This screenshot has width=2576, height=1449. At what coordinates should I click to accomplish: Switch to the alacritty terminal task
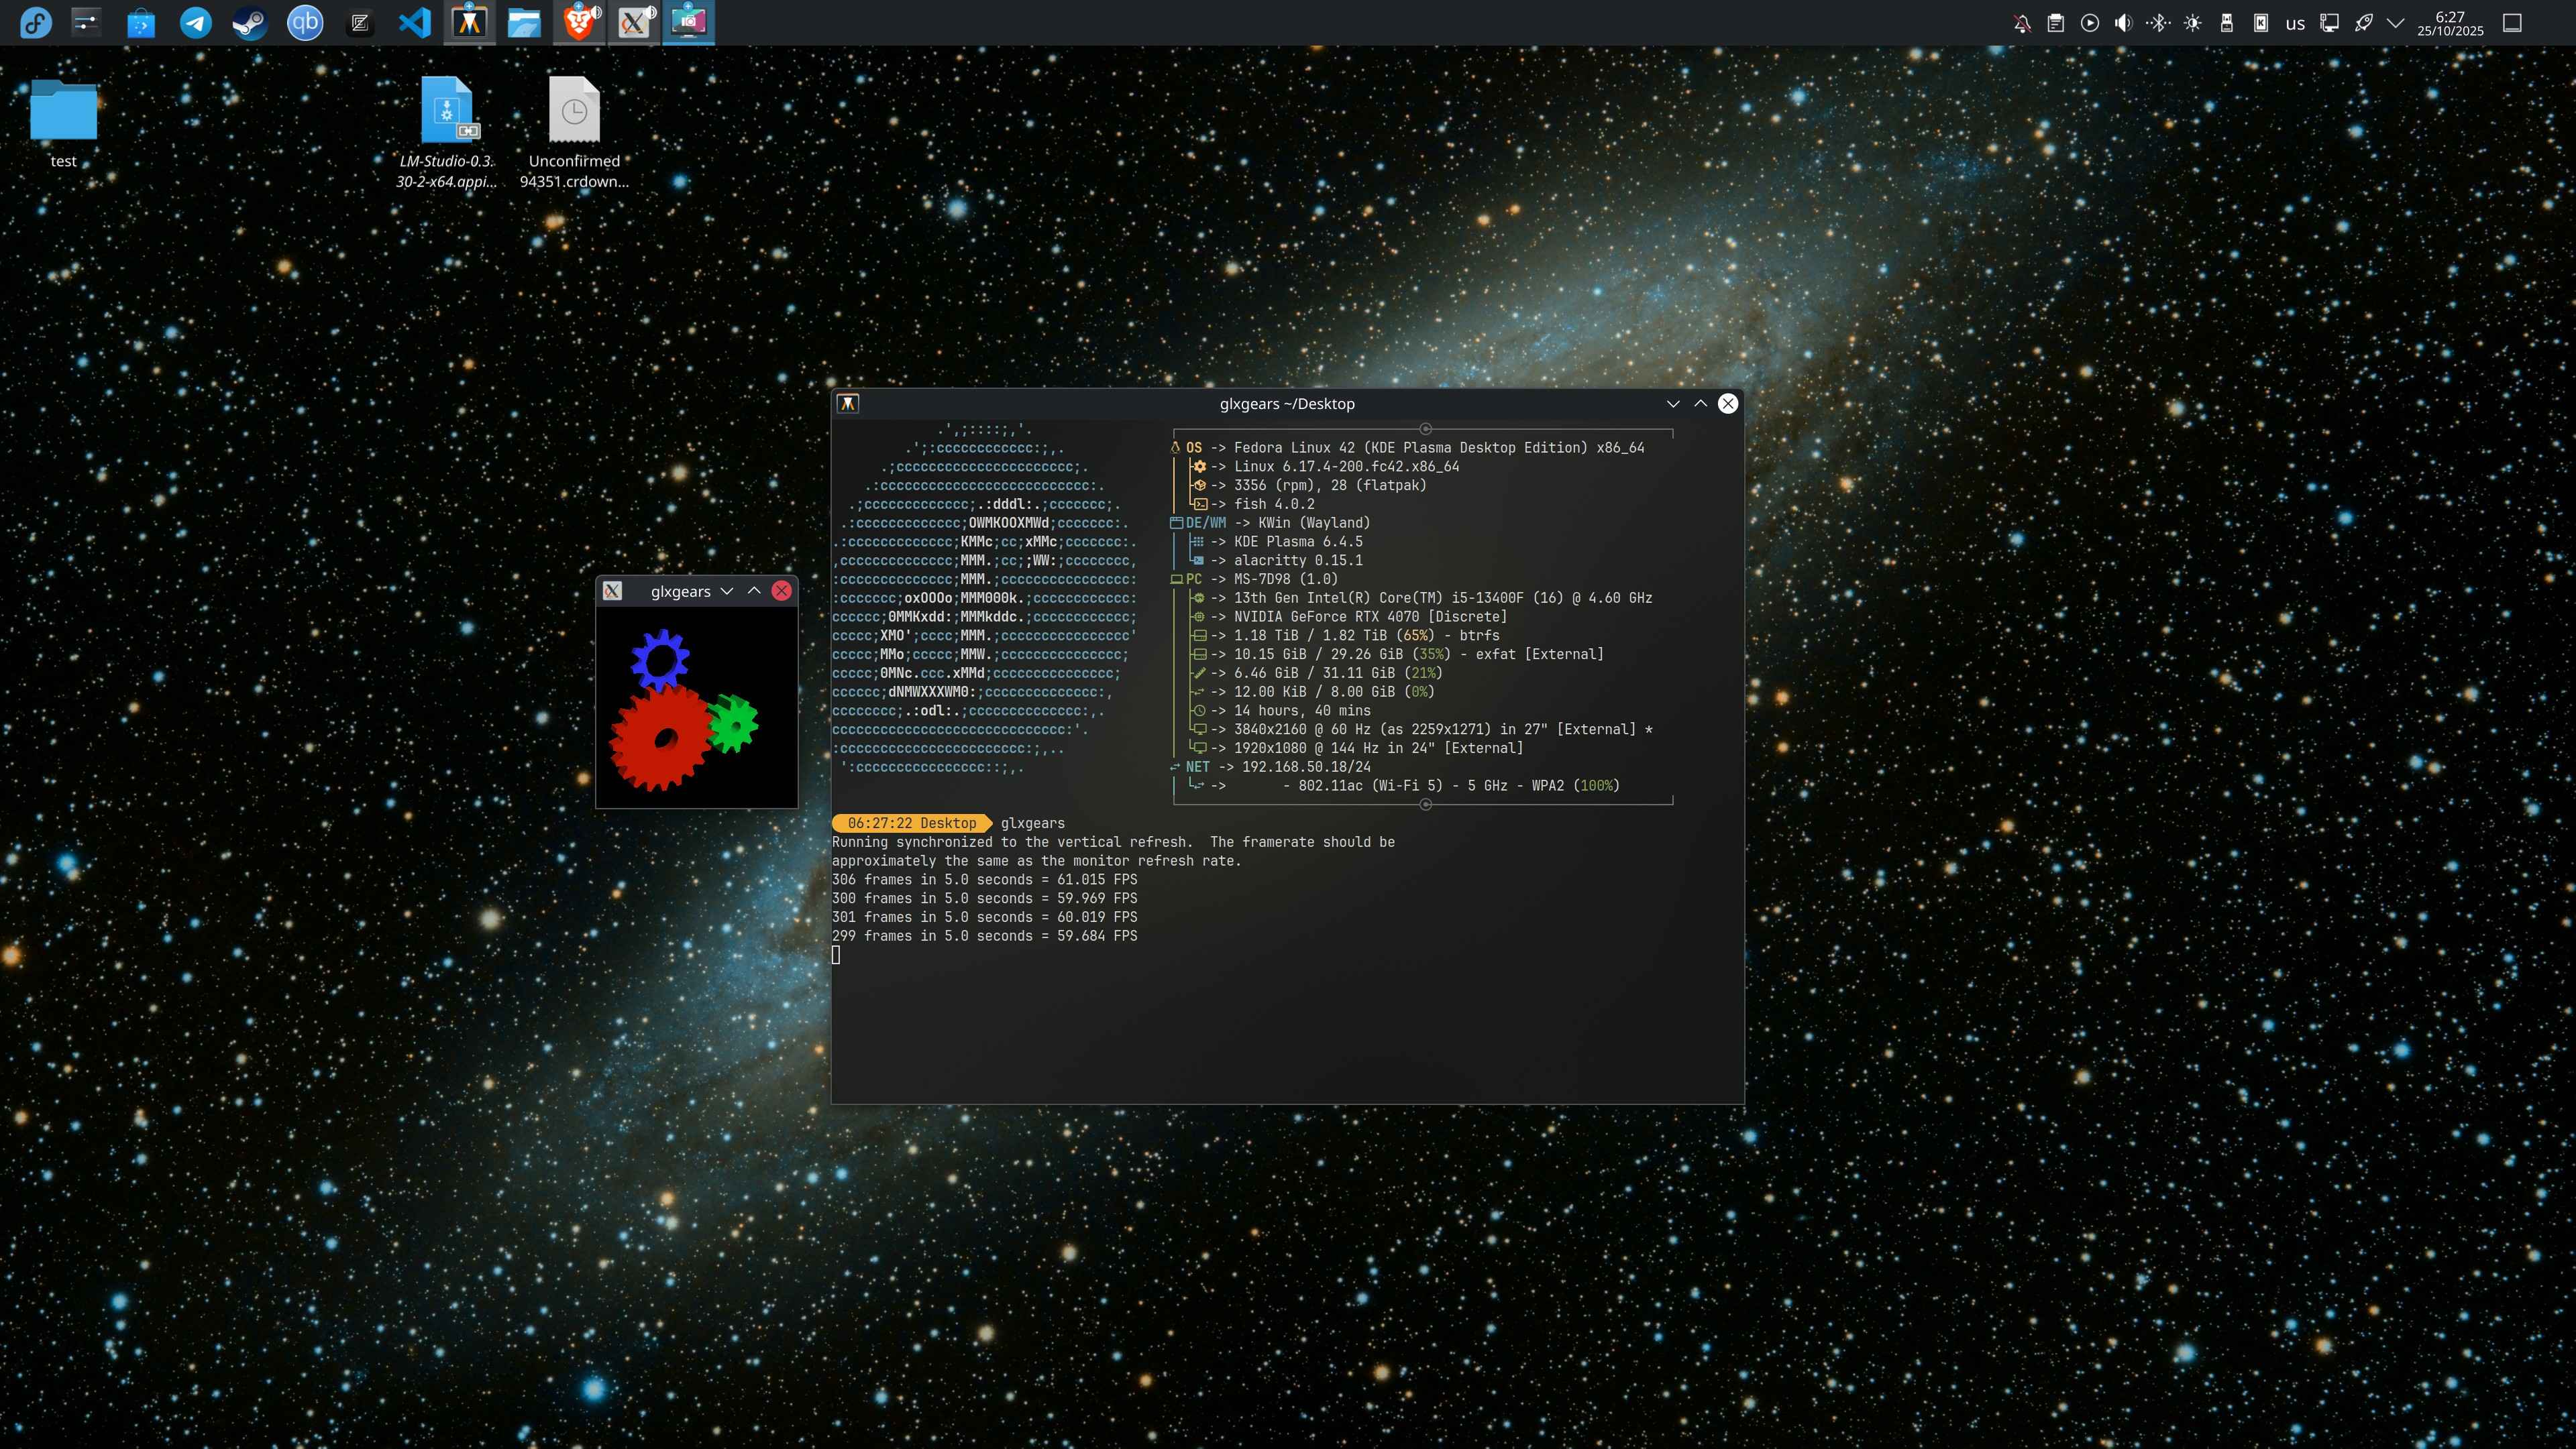click(469, 22)
